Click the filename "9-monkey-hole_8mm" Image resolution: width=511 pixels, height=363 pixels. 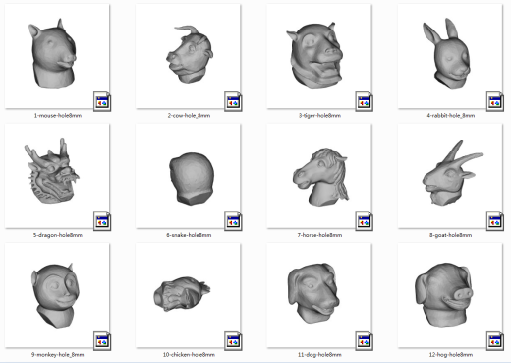point(58,355)
